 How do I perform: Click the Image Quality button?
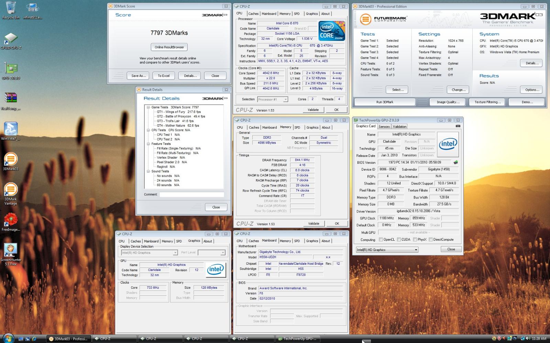point(448,102)
